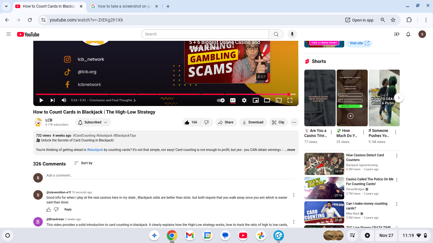This screenshot has width=433, height=243.
Task: Open the suggested Gambling Scams end-screen video
Action: (227, 61)
